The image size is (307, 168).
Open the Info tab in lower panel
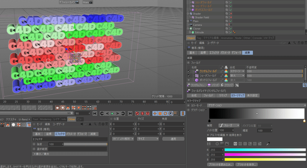pos(64,119)
